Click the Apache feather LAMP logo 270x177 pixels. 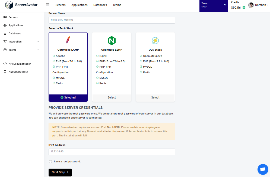pyautogui.click(x=68, y=41)
